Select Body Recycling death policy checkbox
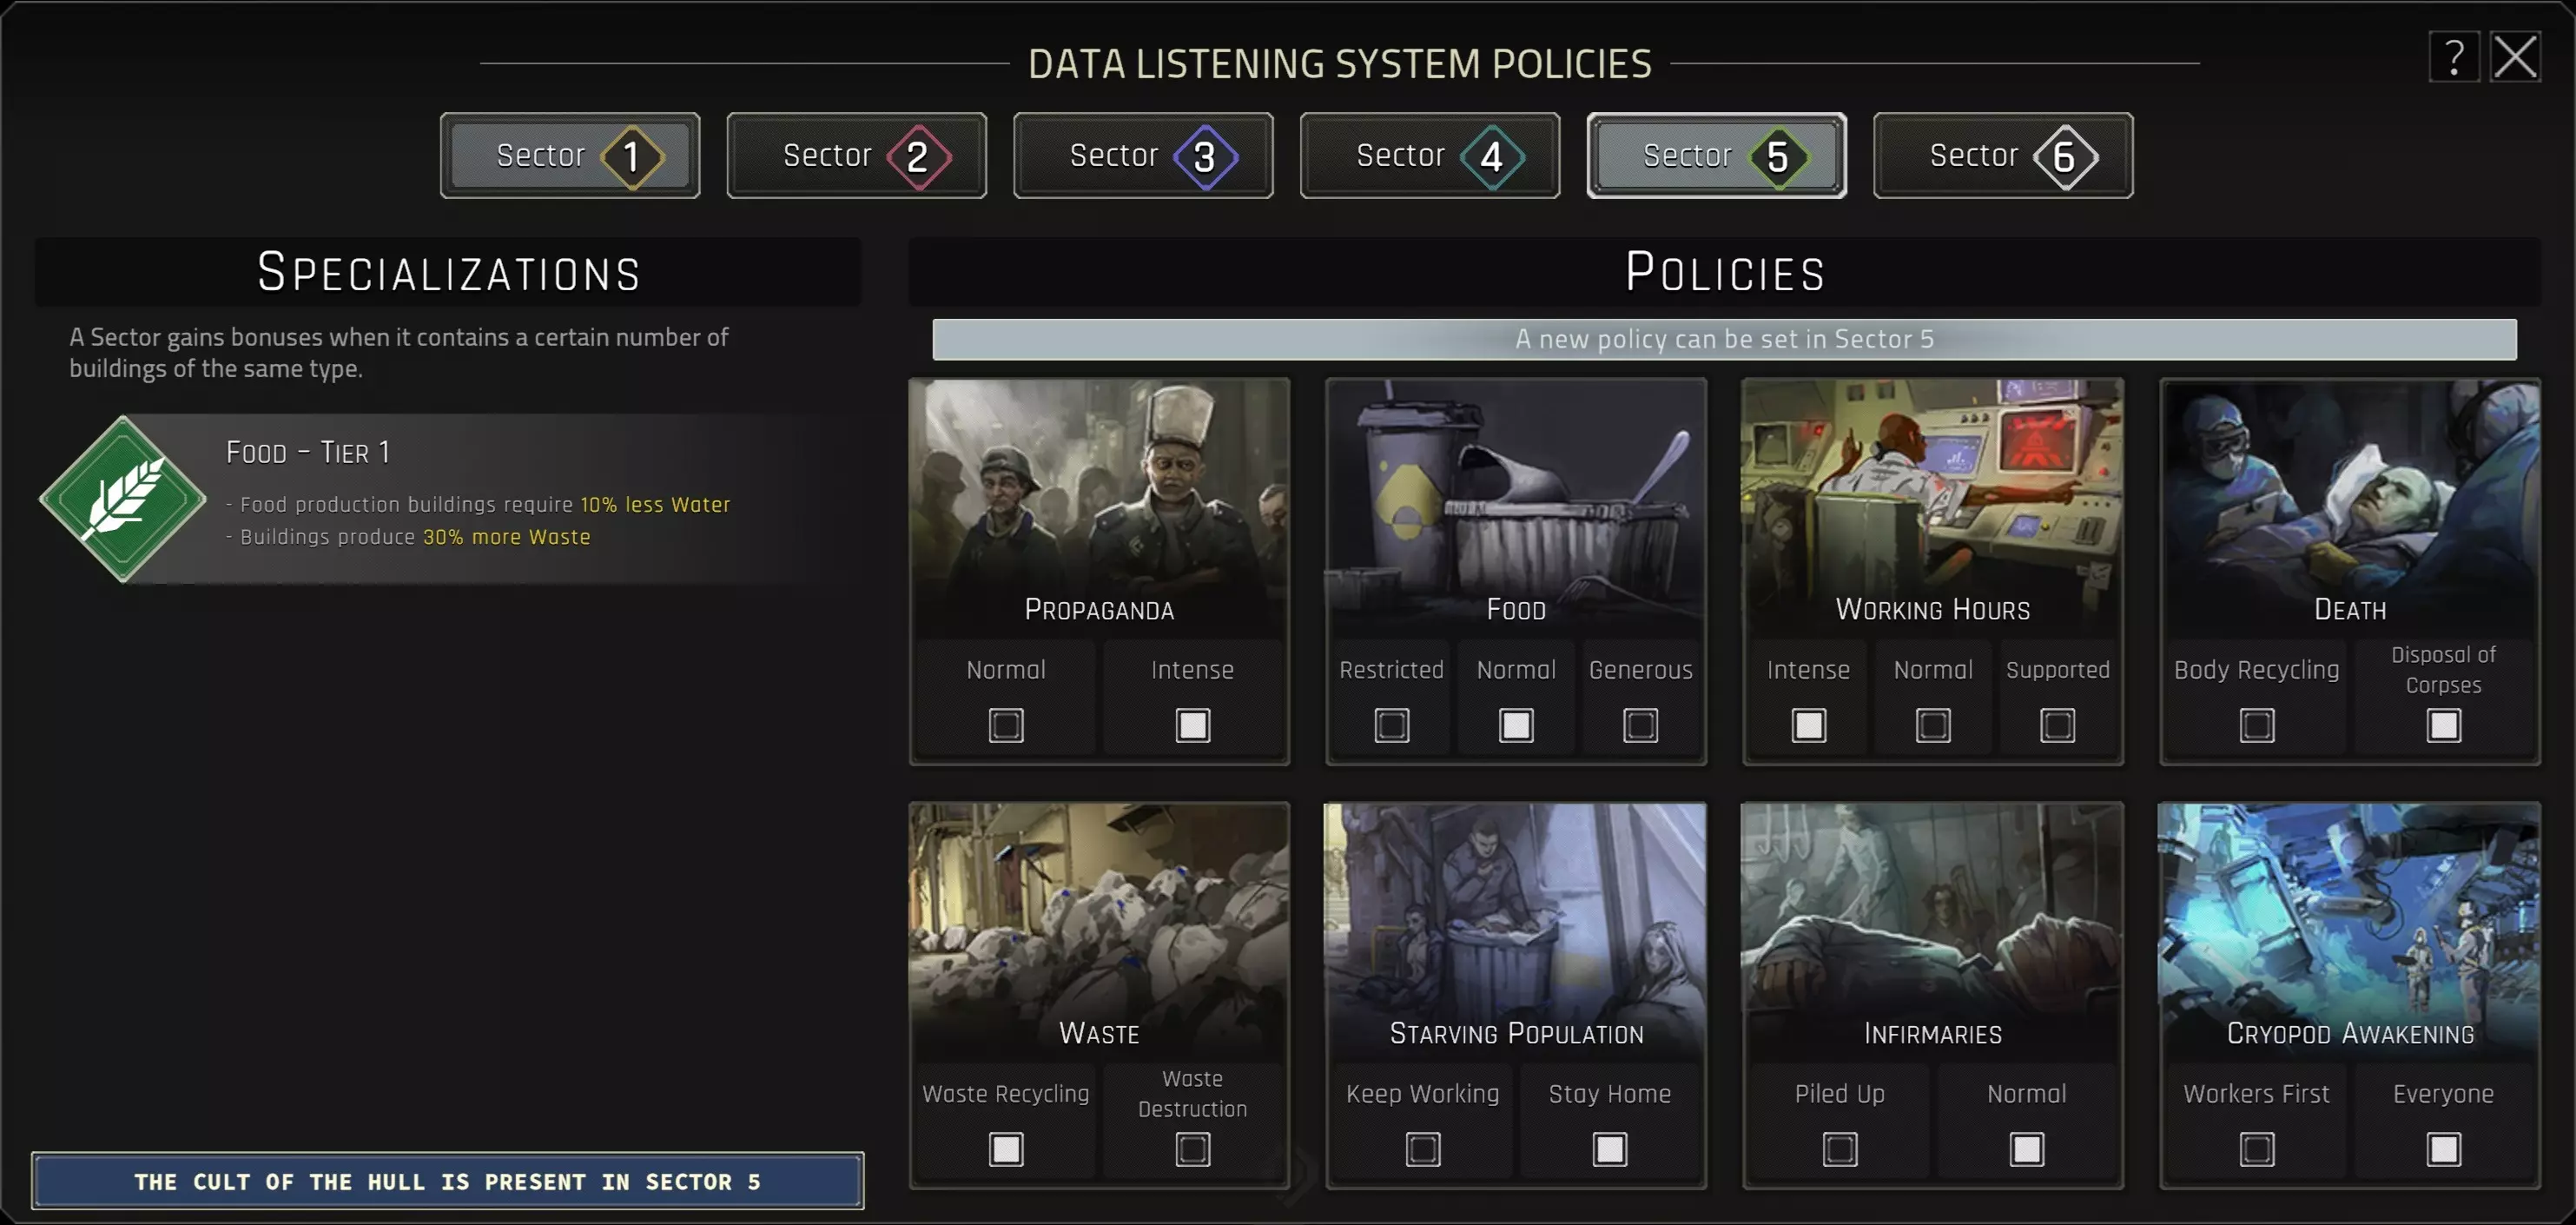The width and height of the screenshot is (2576, 1225). pyautogui.click(x=2256, y=725)
